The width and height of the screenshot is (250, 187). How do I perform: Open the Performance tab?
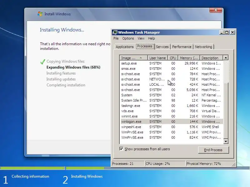[182, 47]
